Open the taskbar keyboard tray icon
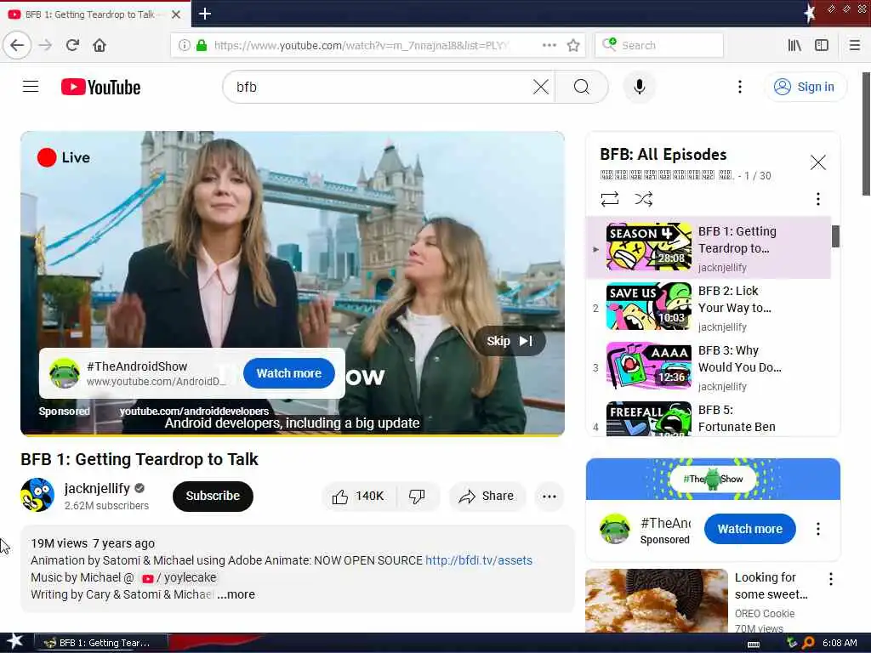This screenshot has width=871, height=653. coord(754,644)
